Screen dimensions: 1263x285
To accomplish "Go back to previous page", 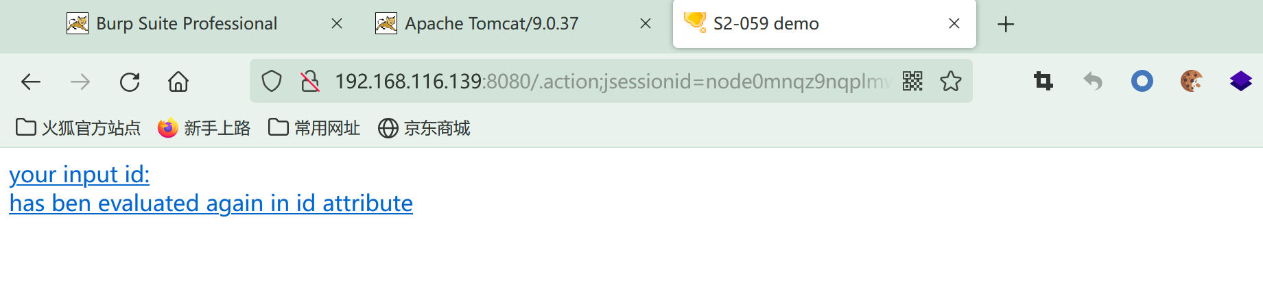I will 31,82.
